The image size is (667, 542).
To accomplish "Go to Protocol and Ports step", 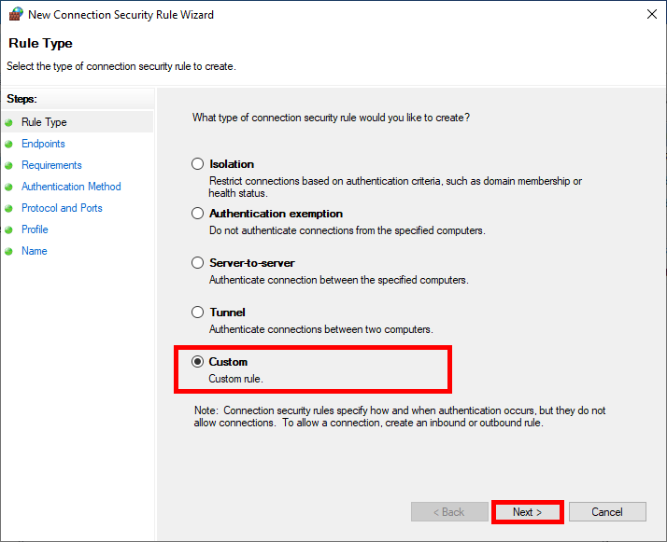I will click(62, 208).
